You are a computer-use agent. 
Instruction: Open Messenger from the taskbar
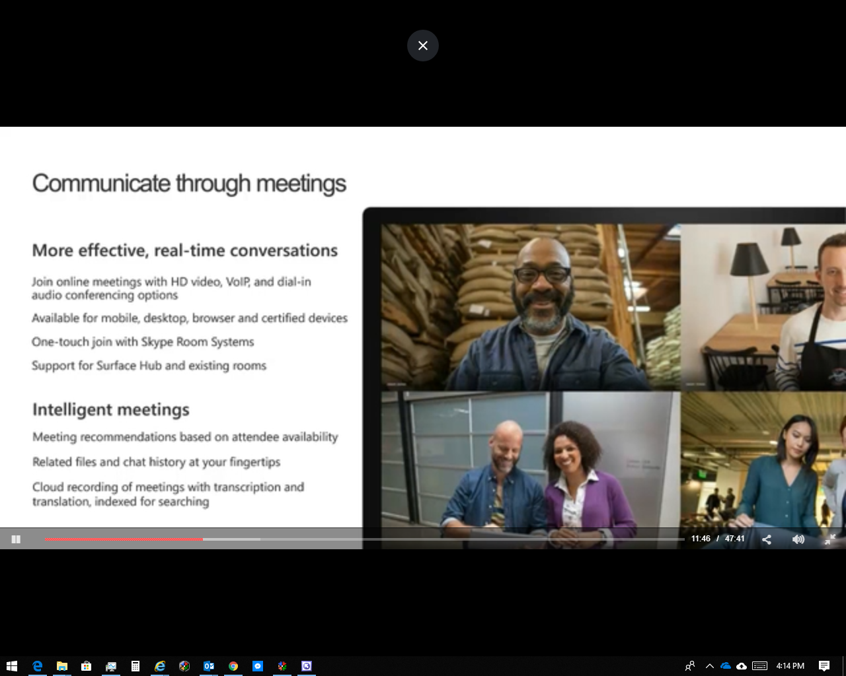pos(258,666)
